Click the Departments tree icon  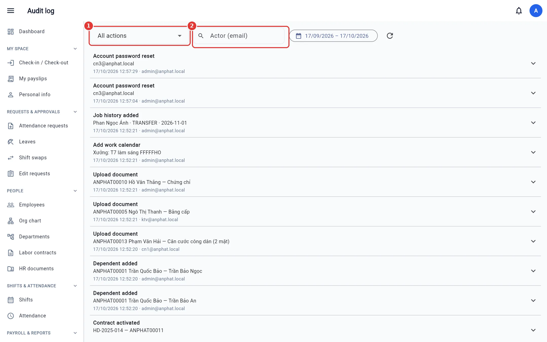(11, 237)
